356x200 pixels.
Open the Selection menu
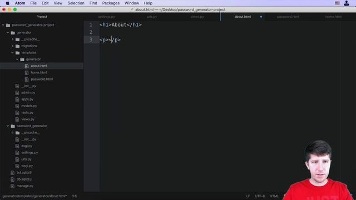pos(76,3)
